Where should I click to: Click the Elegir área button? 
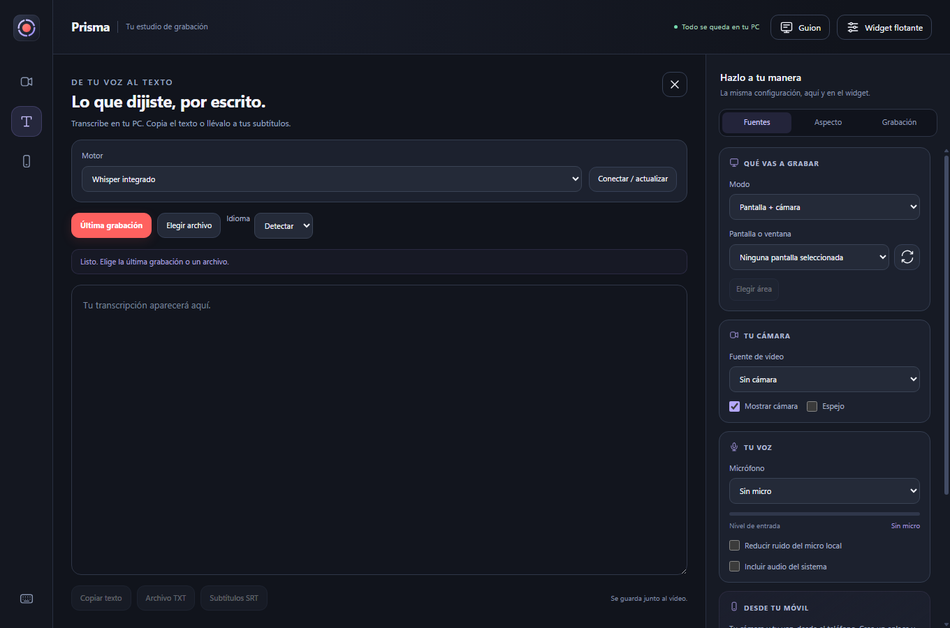pos(754,289)
